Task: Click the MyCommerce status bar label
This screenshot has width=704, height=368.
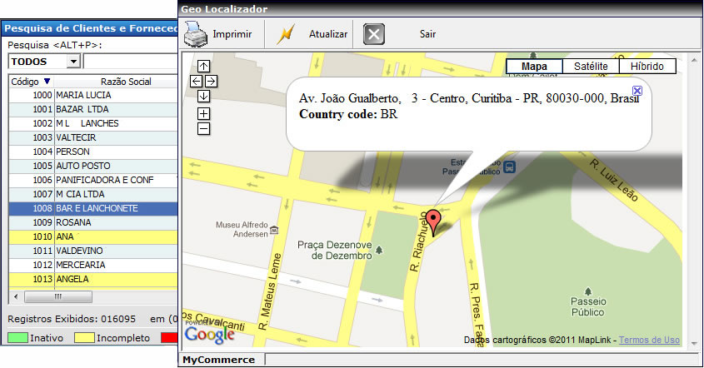Action: [x=218, y=360]
